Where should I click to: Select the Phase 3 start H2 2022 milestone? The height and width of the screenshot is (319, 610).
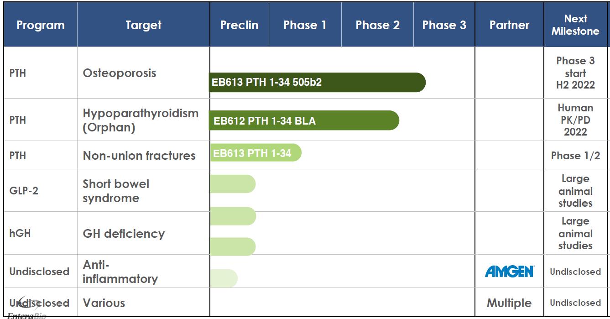click(575, 73)
